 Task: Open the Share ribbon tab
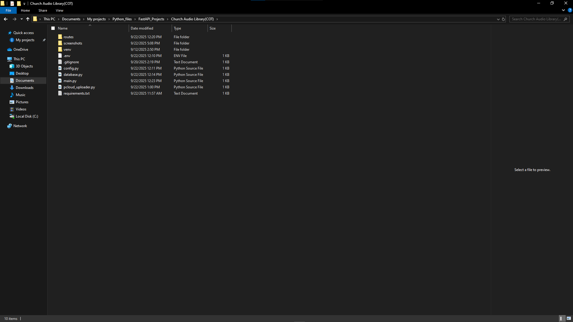(43, 10)
